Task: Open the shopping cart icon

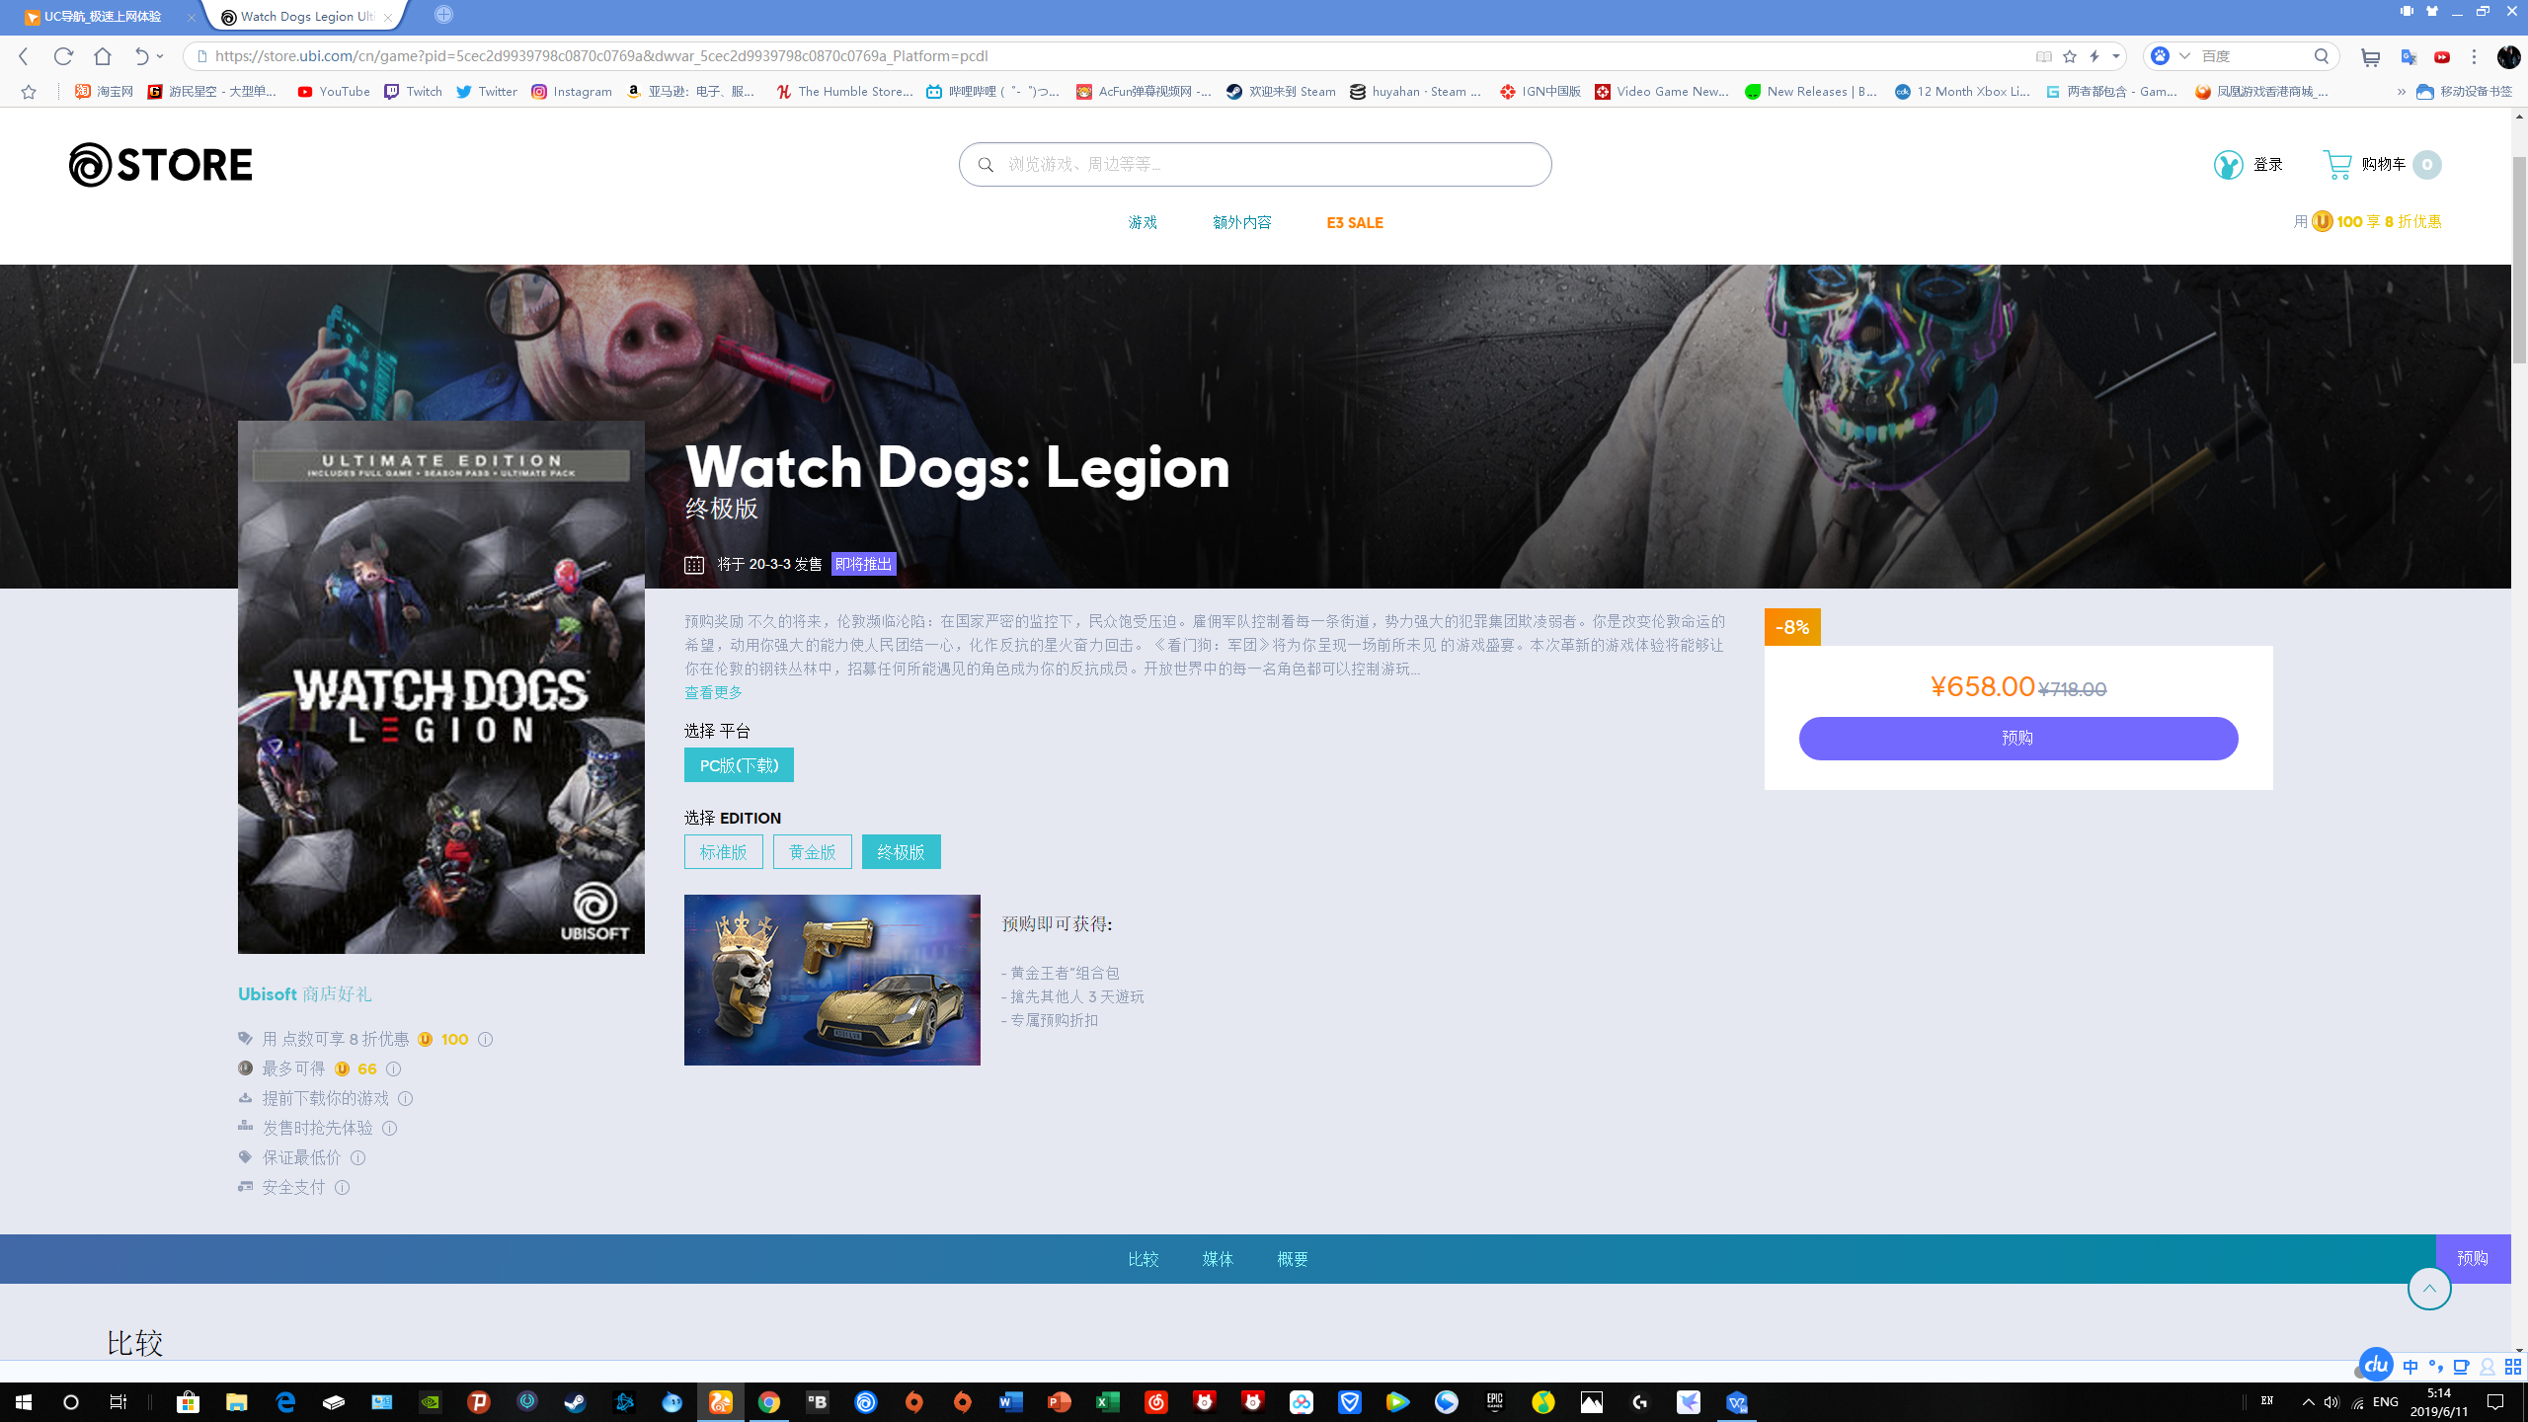Action: [x=2337, y=164]
